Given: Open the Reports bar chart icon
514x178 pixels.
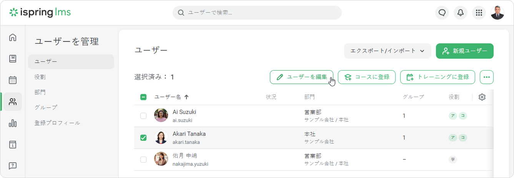Looking at the screenshot, I should (13, 123).
